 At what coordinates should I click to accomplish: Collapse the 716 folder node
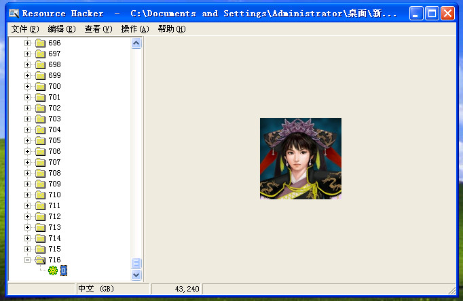coord(27,260)
